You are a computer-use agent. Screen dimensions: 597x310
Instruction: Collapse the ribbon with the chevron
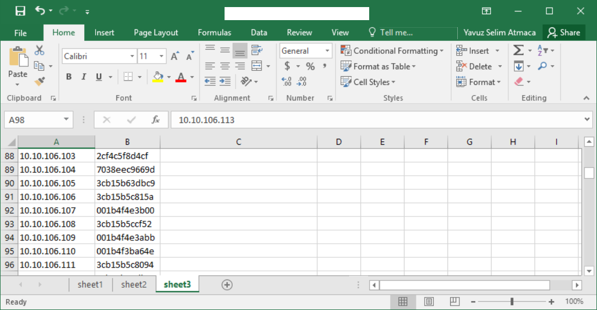tap(586, 98)
